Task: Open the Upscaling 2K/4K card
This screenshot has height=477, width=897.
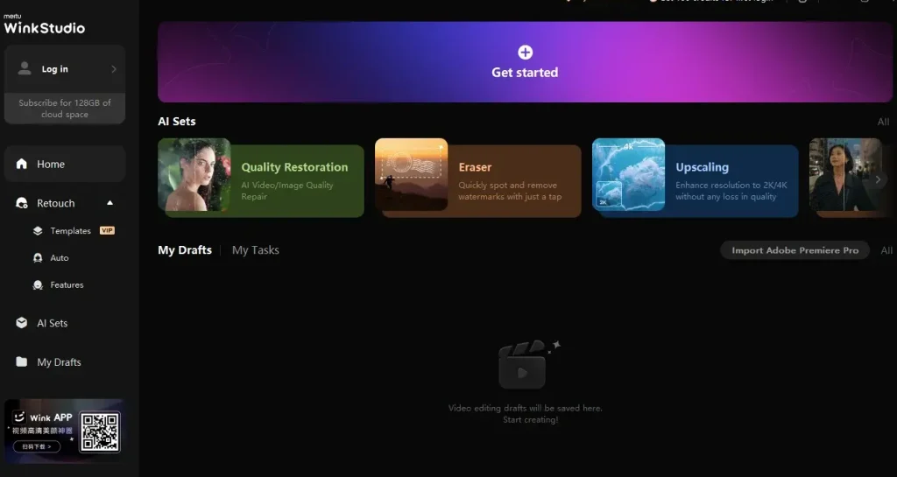Action: (696, 180)
